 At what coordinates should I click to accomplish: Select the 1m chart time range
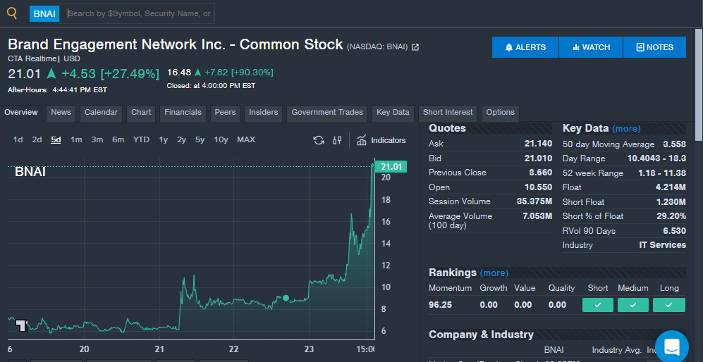coord(76,139)
